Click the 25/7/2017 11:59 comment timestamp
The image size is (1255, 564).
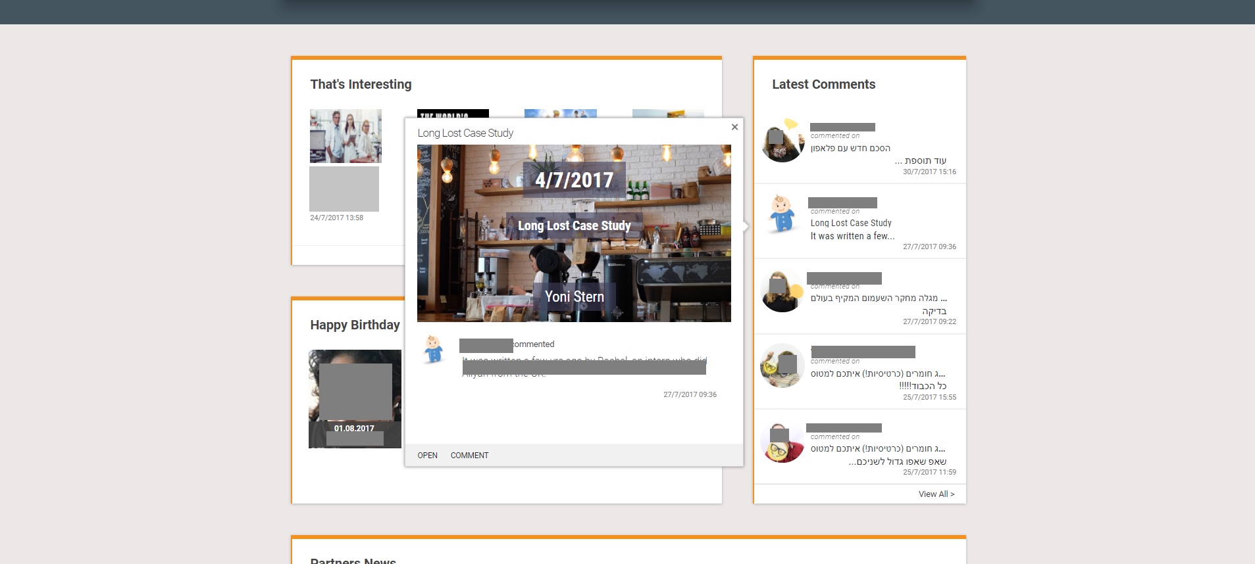pyautogui.click(x=929, y=472)
